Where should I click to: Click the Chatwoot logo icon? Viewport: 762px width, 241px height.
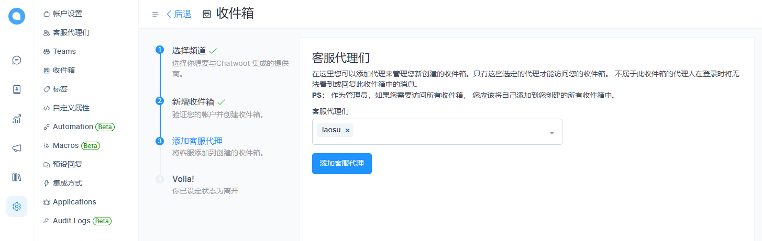point(17,16)
